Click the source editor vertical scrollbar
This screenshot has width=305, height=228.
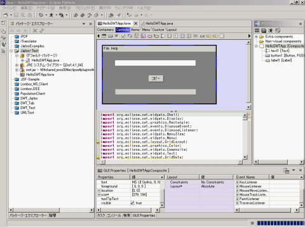pyautogui.click(x=245, y=136)
